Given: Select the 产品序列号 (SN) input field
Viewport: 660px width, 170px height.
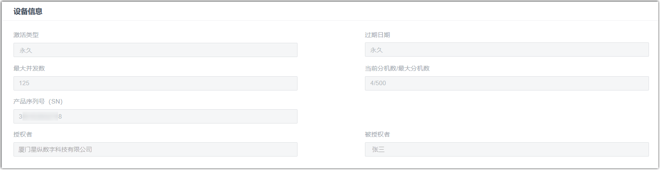Looking at the screenshot, I should (x=155, y=116).
